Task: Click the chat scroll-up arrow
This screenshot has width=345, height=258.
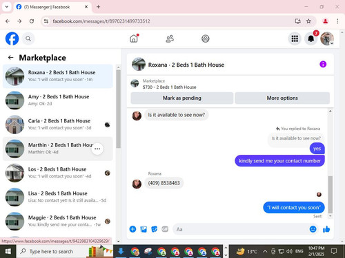Action: point(330,111)
